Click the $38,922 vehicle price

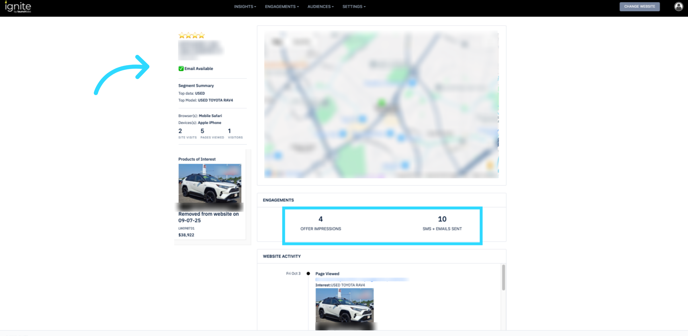(x=186, y=235)
